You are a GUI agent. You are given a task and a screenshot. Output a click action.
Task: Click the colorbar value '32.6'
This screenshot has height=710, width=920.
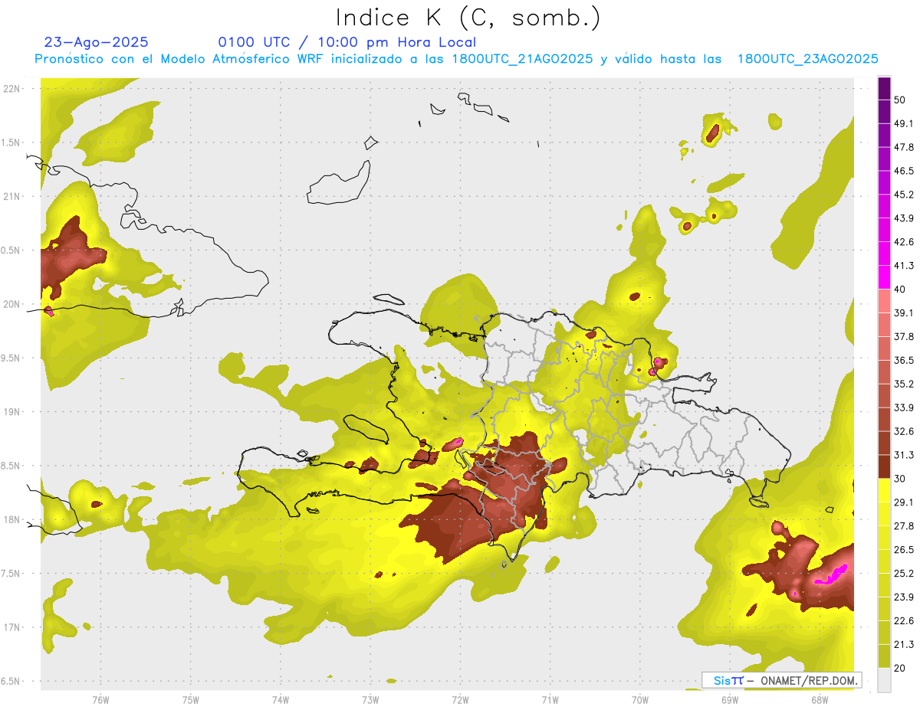click(903, 431)
